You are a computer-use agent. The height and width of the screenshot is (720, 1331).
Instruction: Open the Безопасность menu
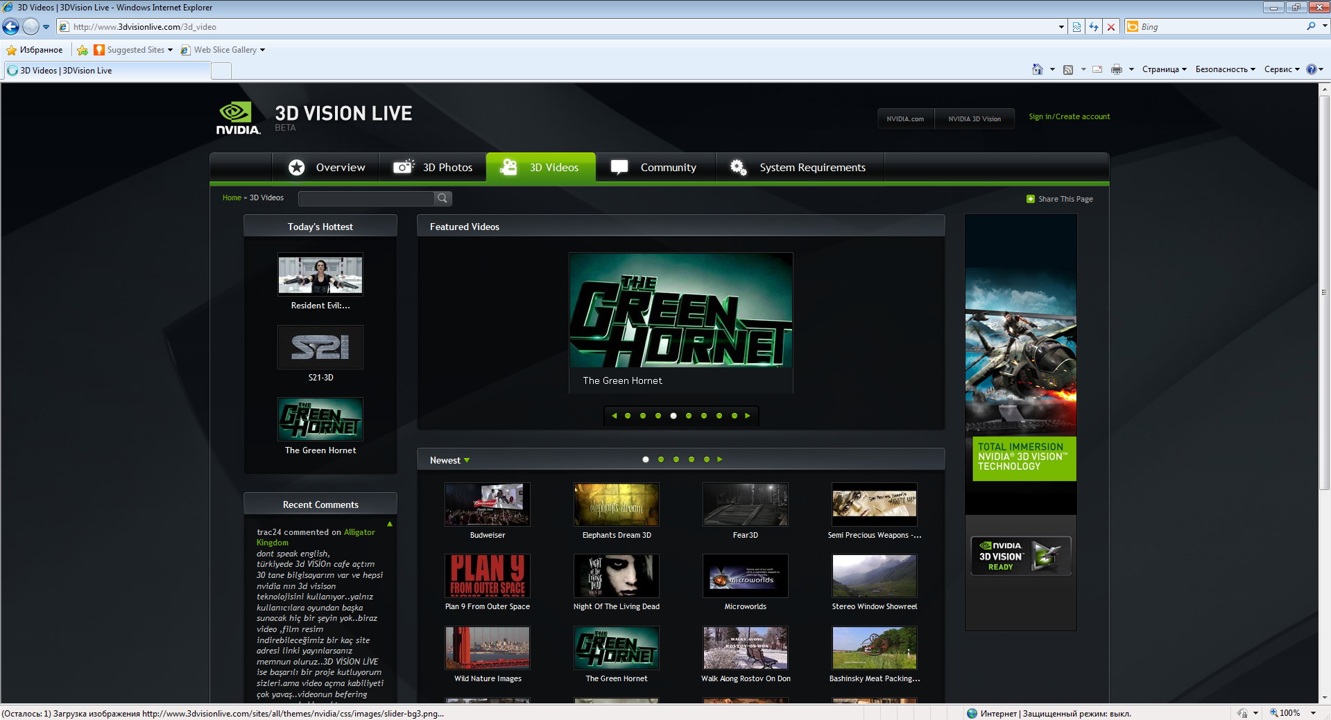point(1225,69)
